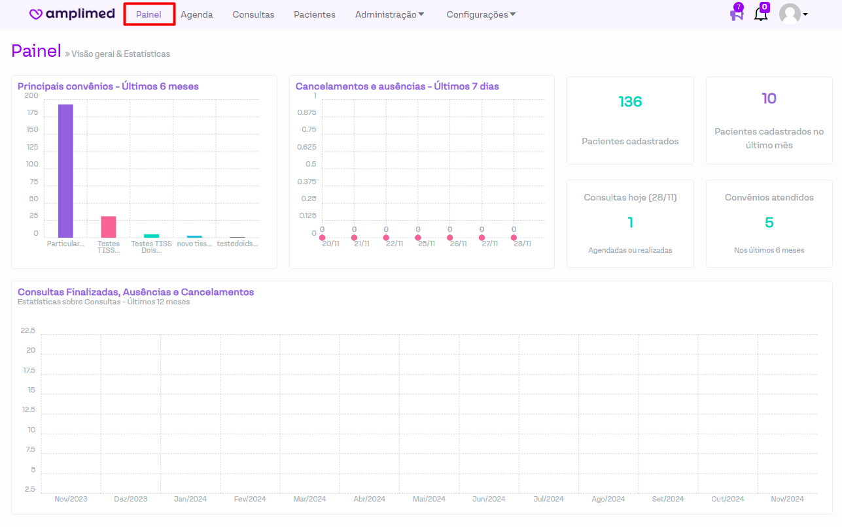The image size is (842, 527).
Task: Select the Pacientes cadastrados no último mês card
Action: pos(769,120)
